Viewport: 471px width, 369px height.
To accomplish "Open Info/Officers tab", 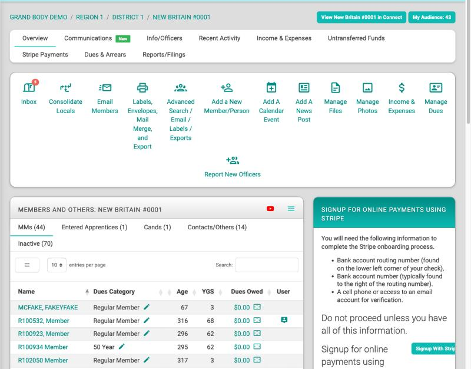I will point(164,38).
